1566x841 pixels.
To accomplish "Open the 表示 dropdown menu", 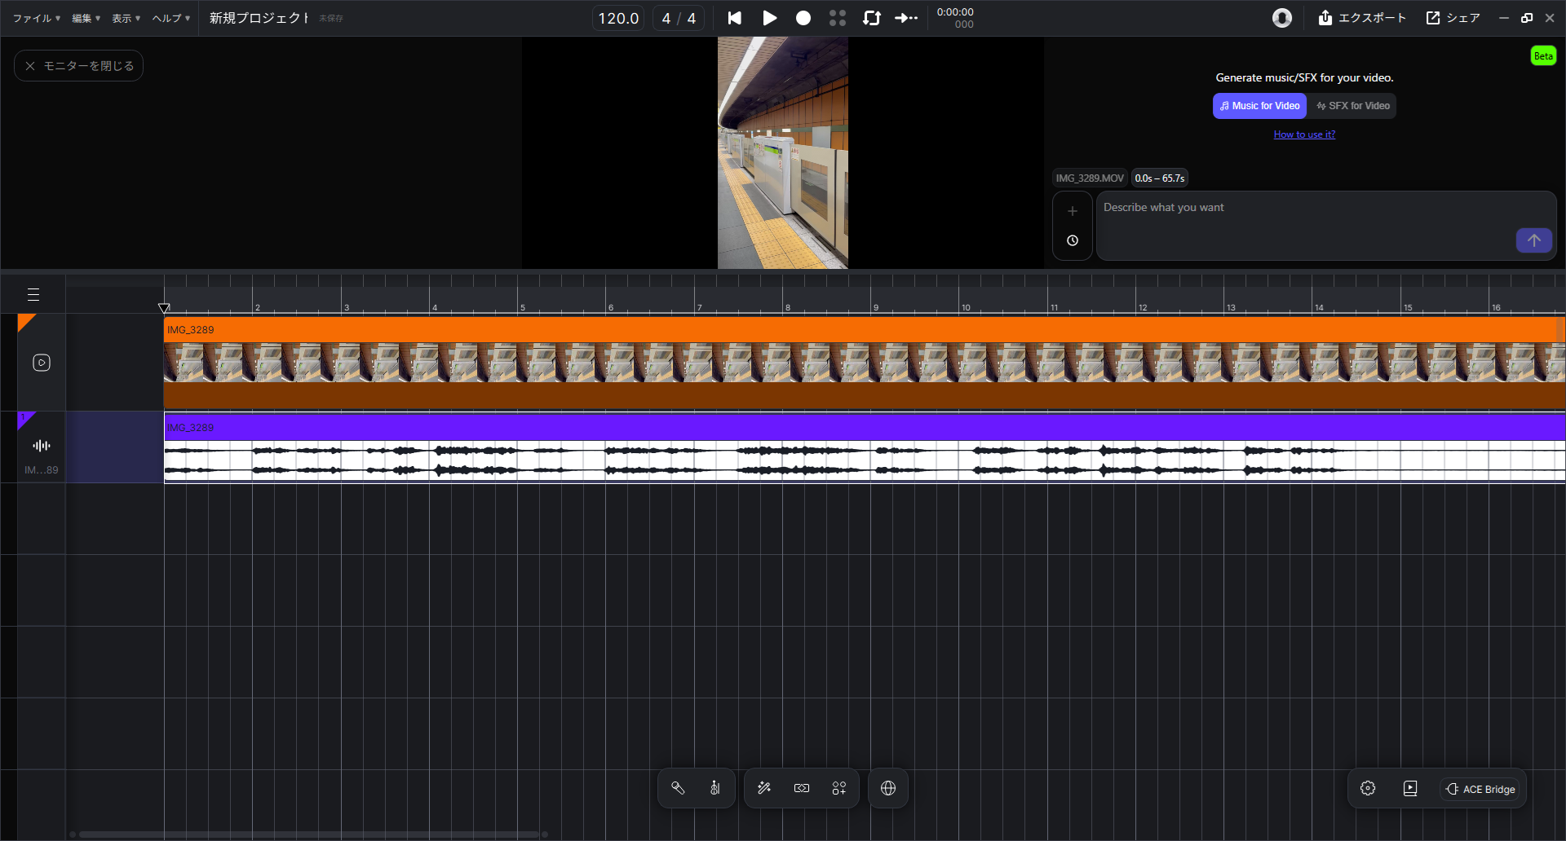I will pyautogui.click(x=126, y=18).
